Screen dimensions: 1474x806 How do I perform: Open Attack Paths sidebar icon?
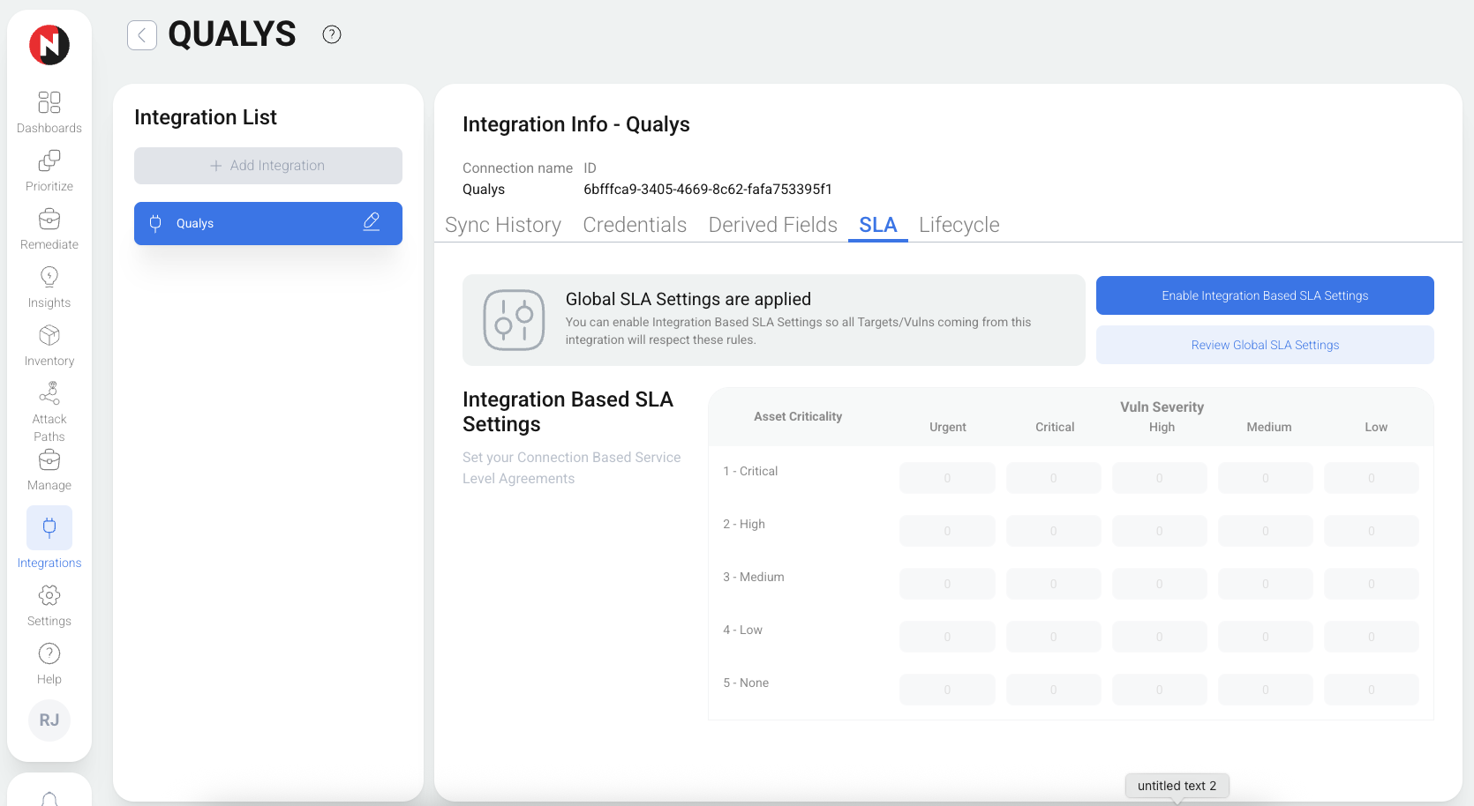(x=49, y=393)
